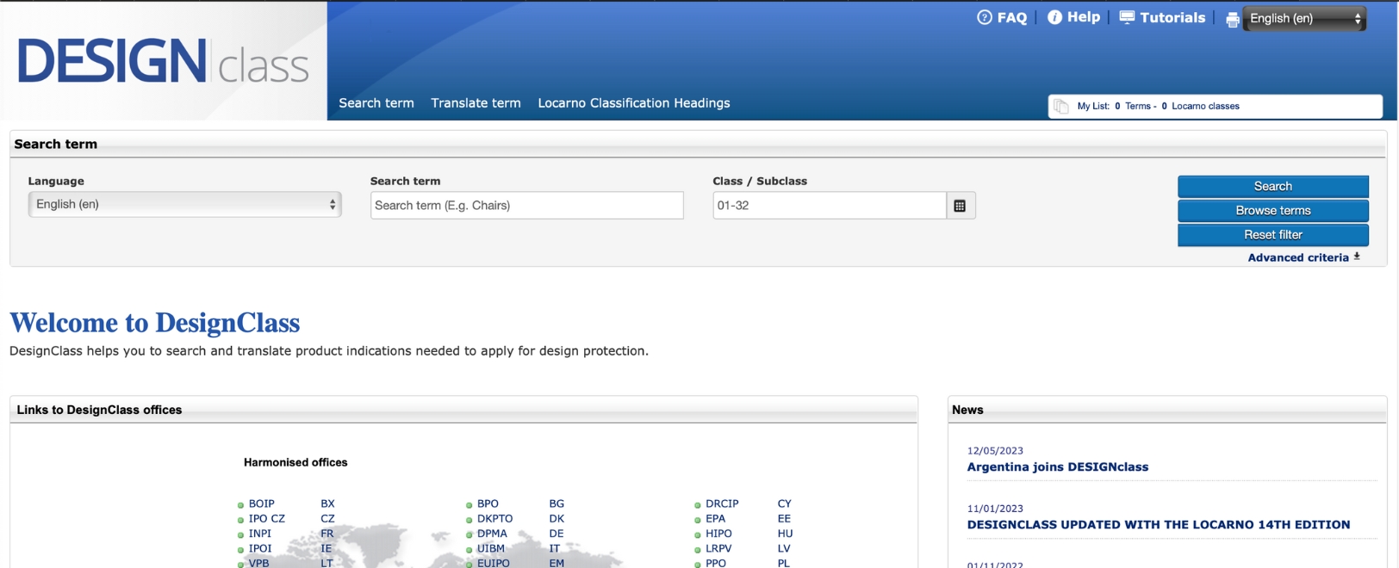Click the green dot beside BOIP
This screenshot has width=1399, height=568.
click(x=240, y=505)
